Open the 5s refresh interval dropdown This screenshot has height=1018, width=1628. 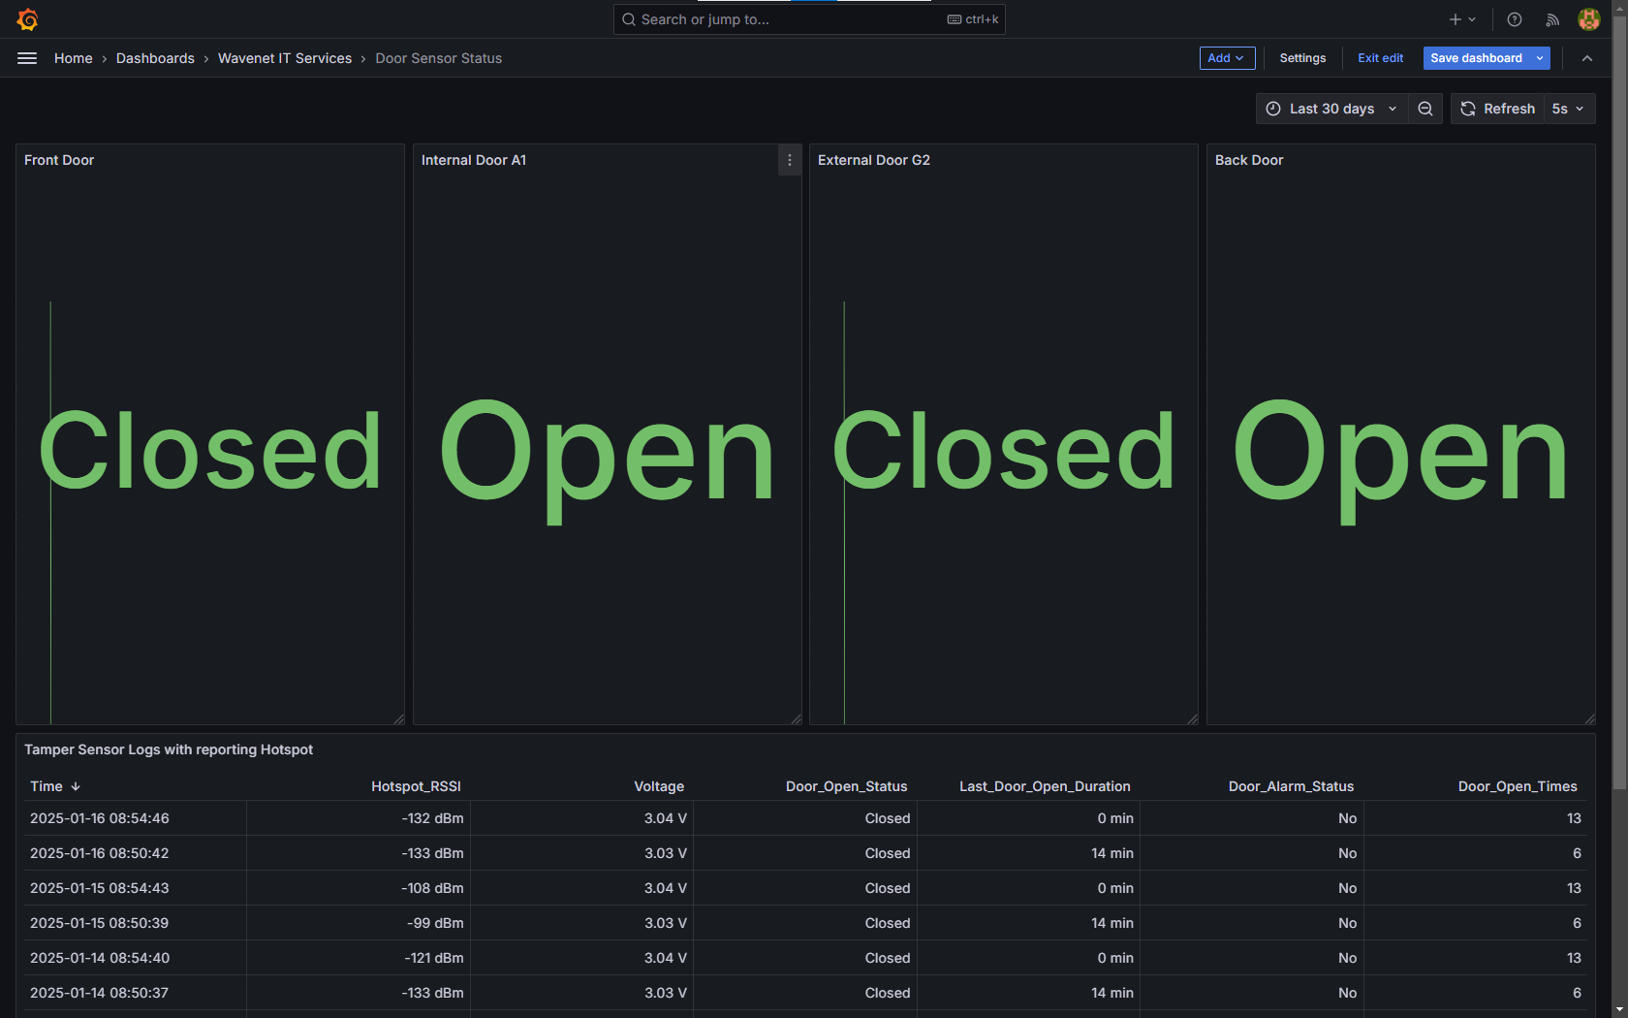point(1568,109)
